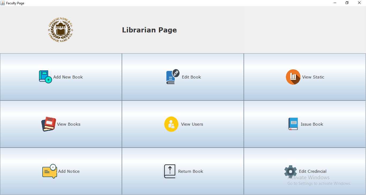Select the yellow View Users person icon
This screenshot has width=366, height=195.
171,124
